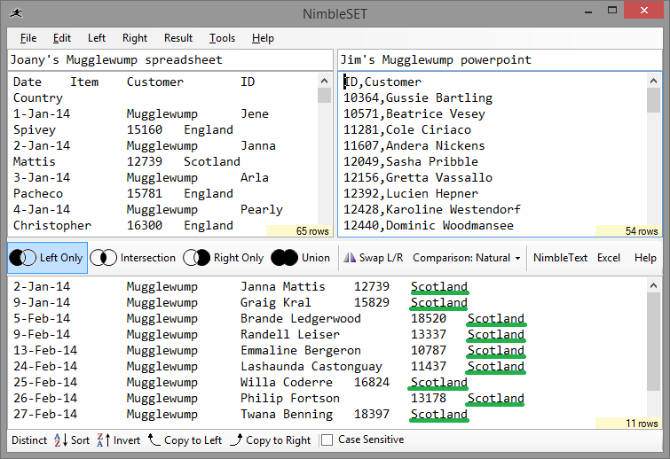The height and width of the screenshot is (459, 670).
Task: Click the Excel button
Action: click(x=609, y=258)
